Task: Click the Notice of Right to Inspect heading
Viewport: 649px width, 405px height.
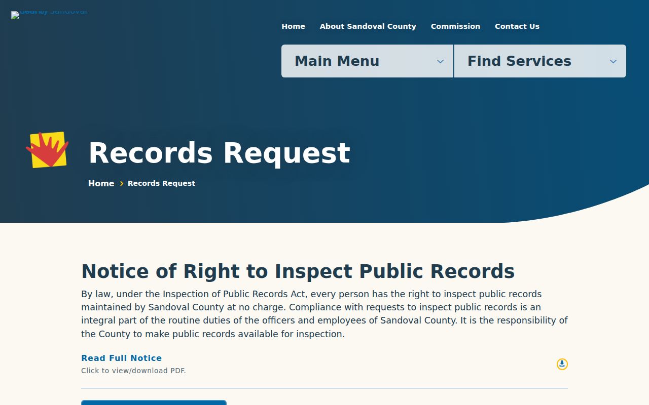Action: pyautogui.click(x=298, y=271)
